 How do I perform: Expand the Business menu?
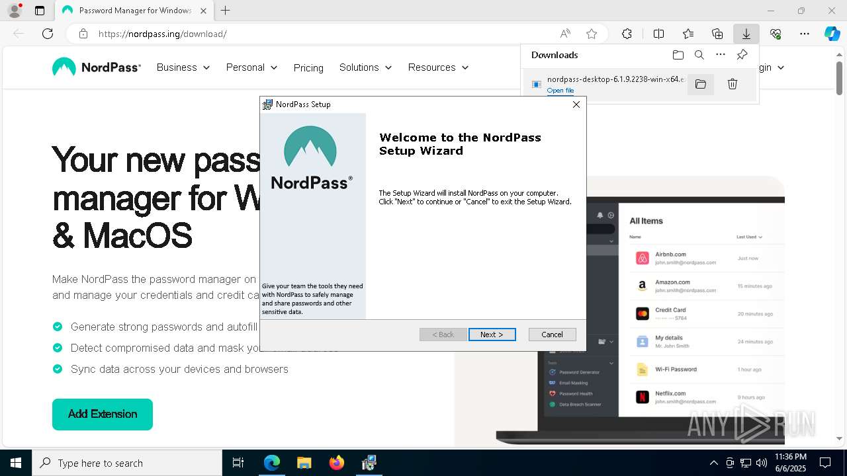[x=183, y=67]
